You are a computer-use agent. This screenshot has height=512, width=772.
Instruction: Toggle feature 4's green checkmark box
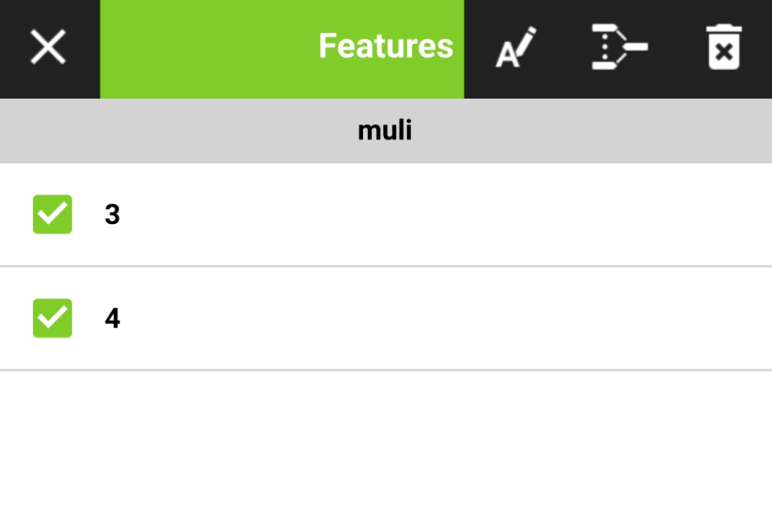tap(53, 318)
